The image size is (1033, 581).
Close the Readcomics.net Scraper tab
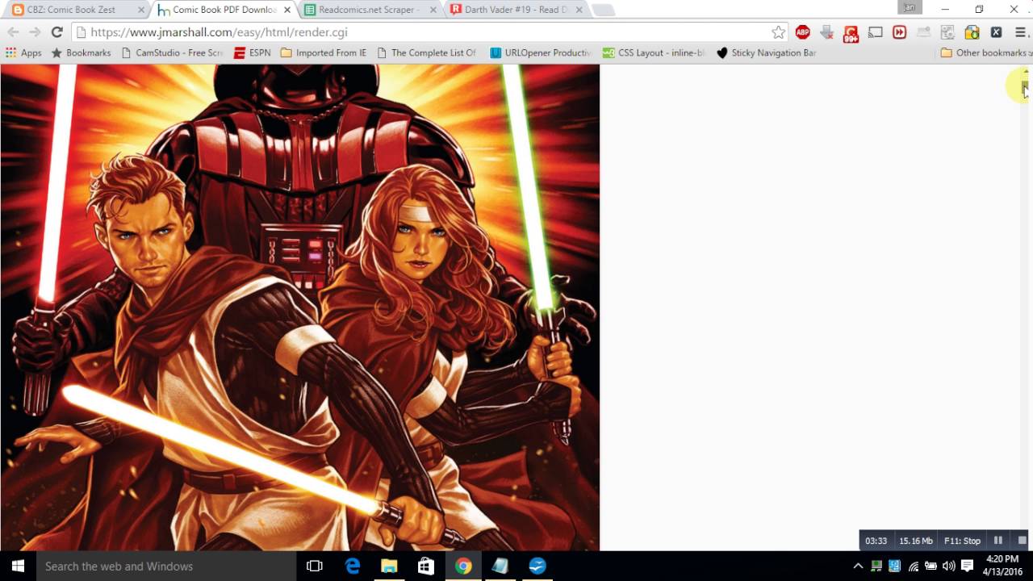433,10
